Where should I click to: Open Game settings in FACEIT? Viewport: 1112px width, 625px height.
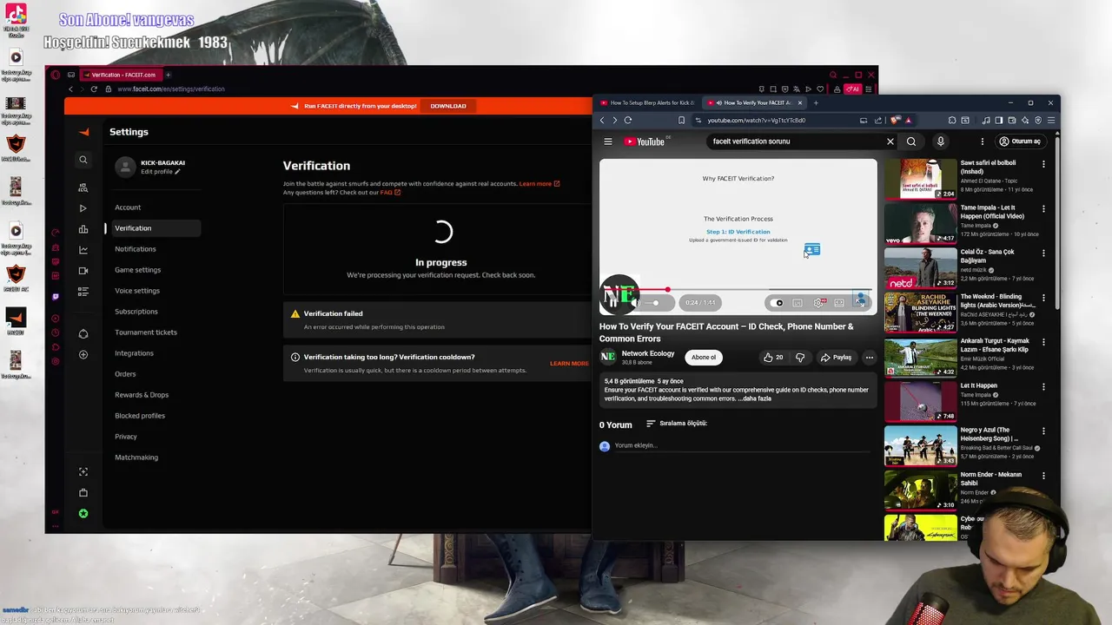[x=137, y=270]
